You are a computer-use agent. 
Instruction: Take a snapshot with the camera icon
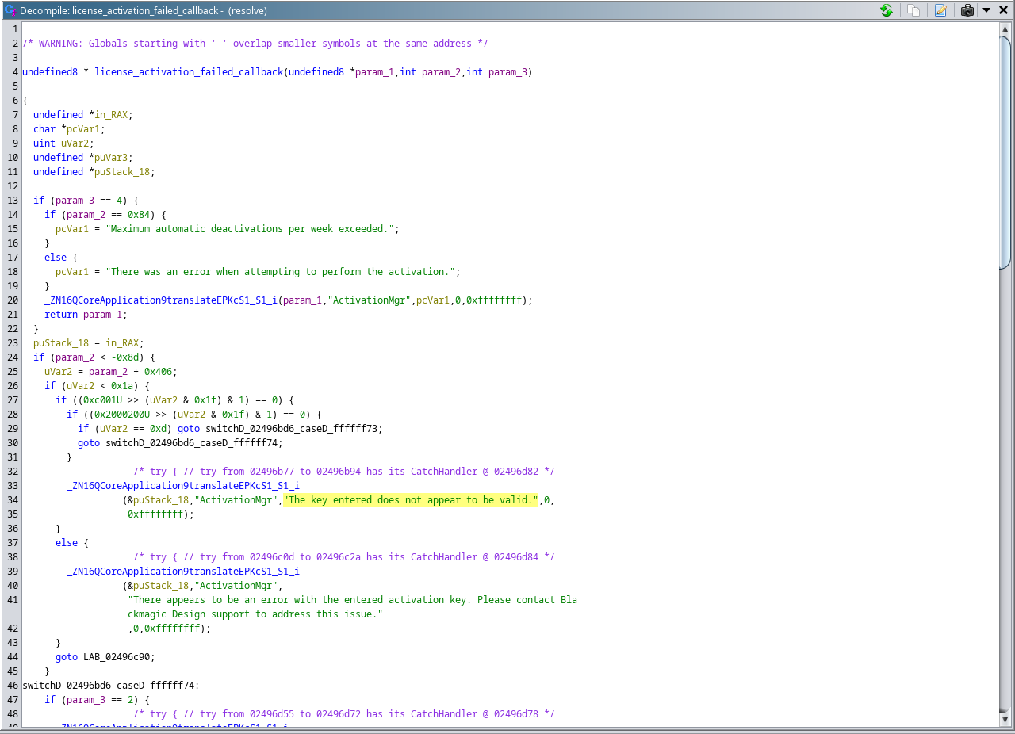tap(967, 10)
